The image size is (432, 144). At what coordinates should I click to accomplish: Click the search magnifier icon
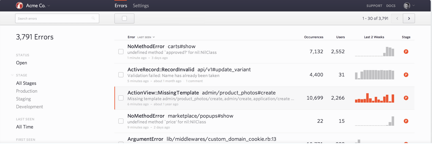pos(93,18)
